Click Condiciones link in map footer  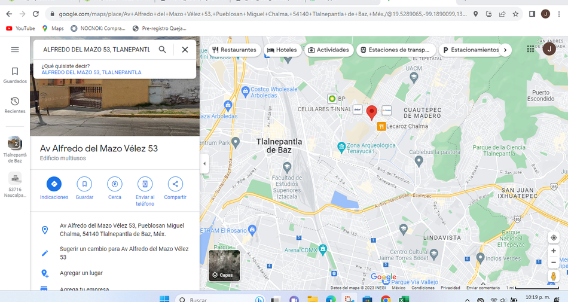423,288
